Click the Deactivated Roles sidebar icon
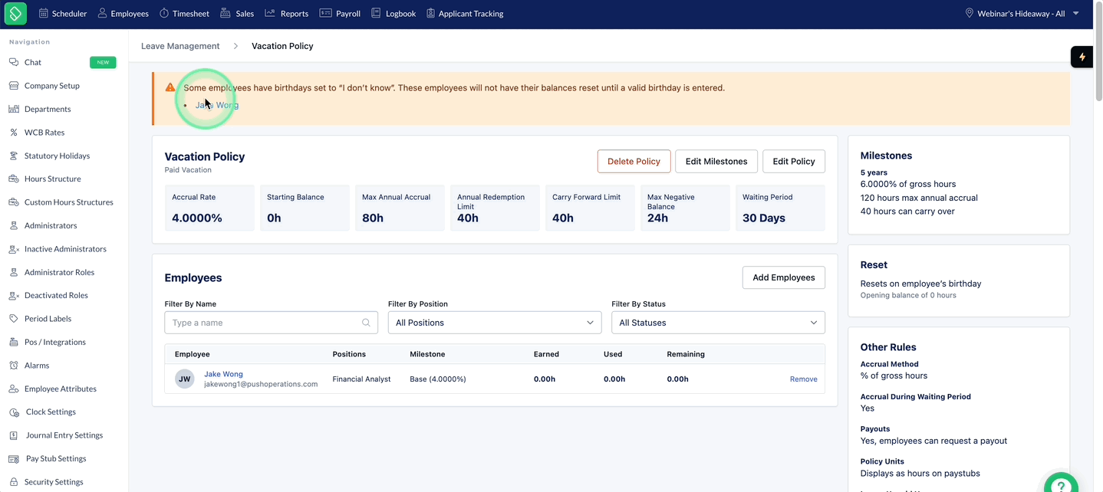The width and height of the screenshot is (1103, 492). coord(13,295)
